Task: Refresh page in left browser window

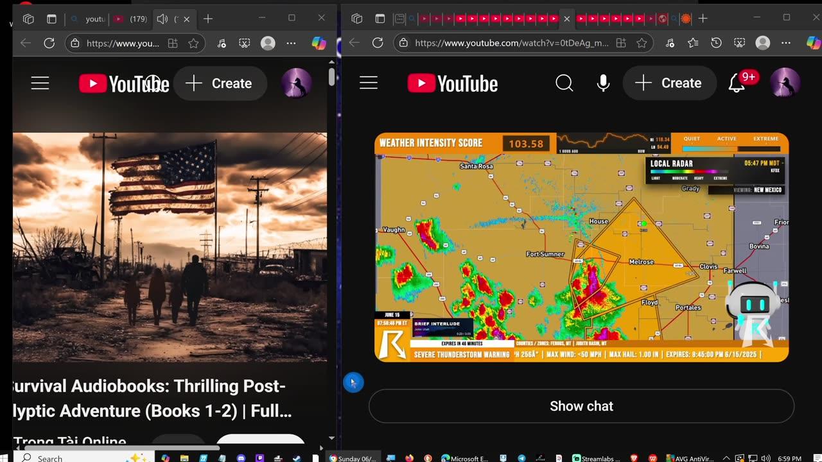Action: coord(49,43)
